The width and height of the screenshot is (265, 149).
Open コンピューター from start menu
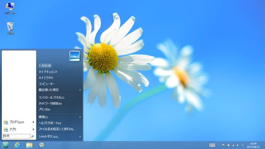[x=47, y=84]
